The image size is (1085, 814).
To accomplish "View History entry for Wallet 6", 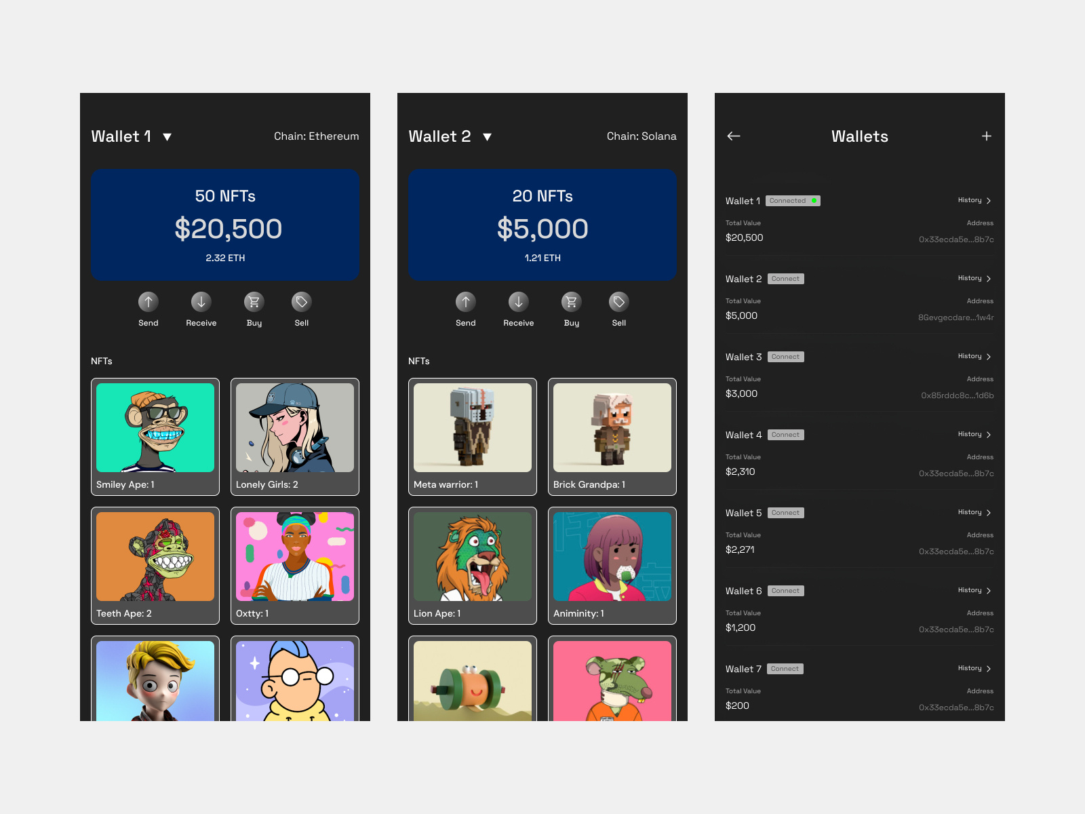I will [974, 590].
